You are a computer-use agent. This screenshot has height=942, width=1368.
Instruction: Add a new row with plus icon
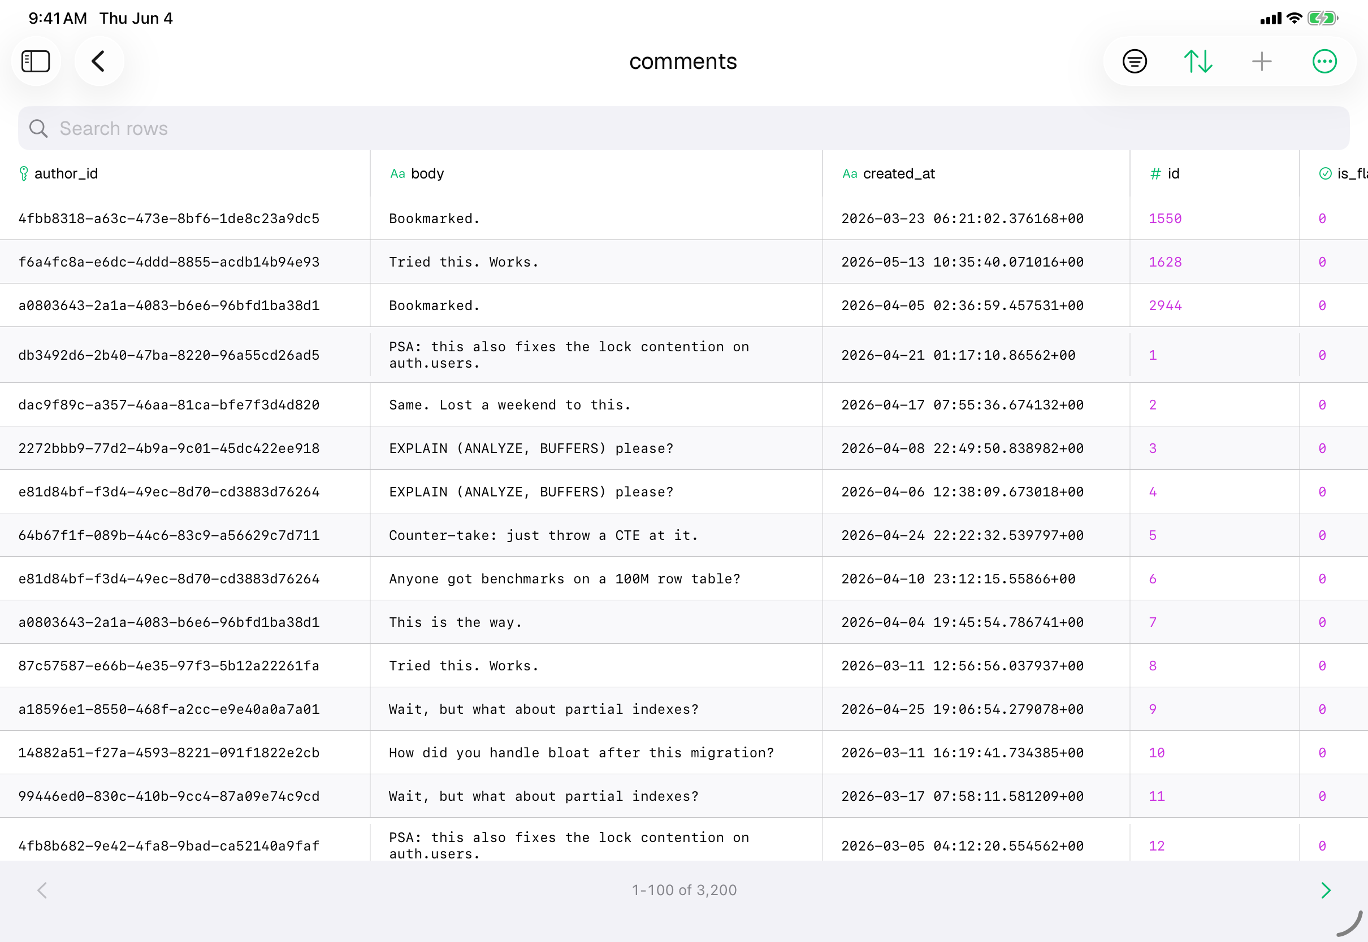point(1262,62)
